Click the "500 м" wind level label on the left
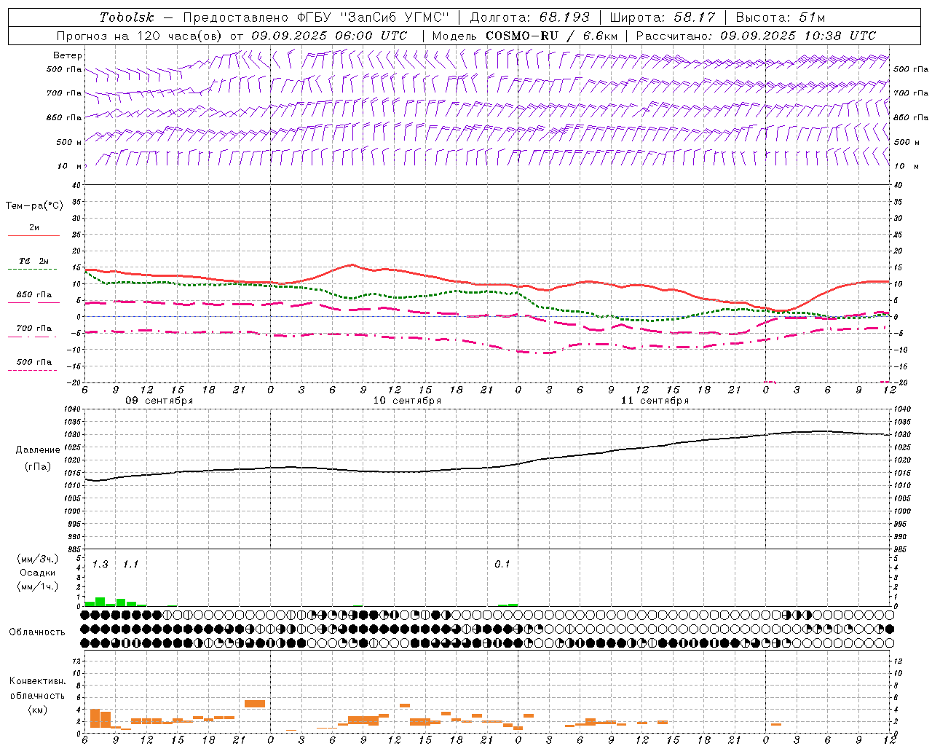This screenshot has width=932, height=746. 70,142
